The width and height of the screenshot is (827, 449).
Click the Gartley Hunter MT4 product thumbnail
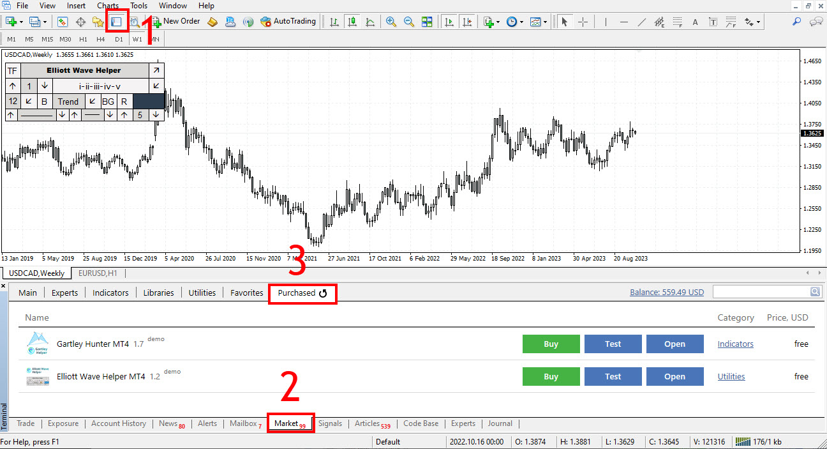pyautogui.click(x=38, y=344)
